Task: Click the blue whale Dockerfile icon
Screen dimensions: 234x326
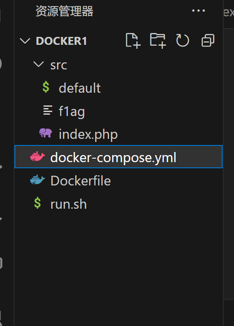Action: 38,180
